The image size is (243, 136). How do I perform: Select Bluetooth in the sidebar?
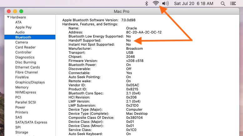point(30,37)
